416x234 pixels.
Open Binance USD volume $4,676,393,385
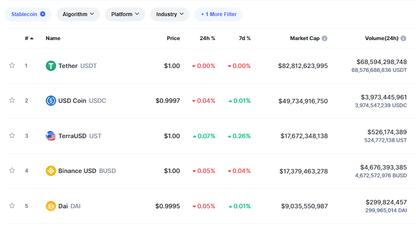pyautogui.click(x=383, y=167)
